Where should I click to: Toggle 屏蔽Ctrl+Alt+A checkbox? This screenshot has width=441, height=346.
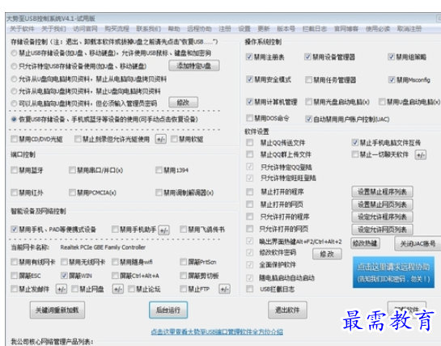(115, 276)
